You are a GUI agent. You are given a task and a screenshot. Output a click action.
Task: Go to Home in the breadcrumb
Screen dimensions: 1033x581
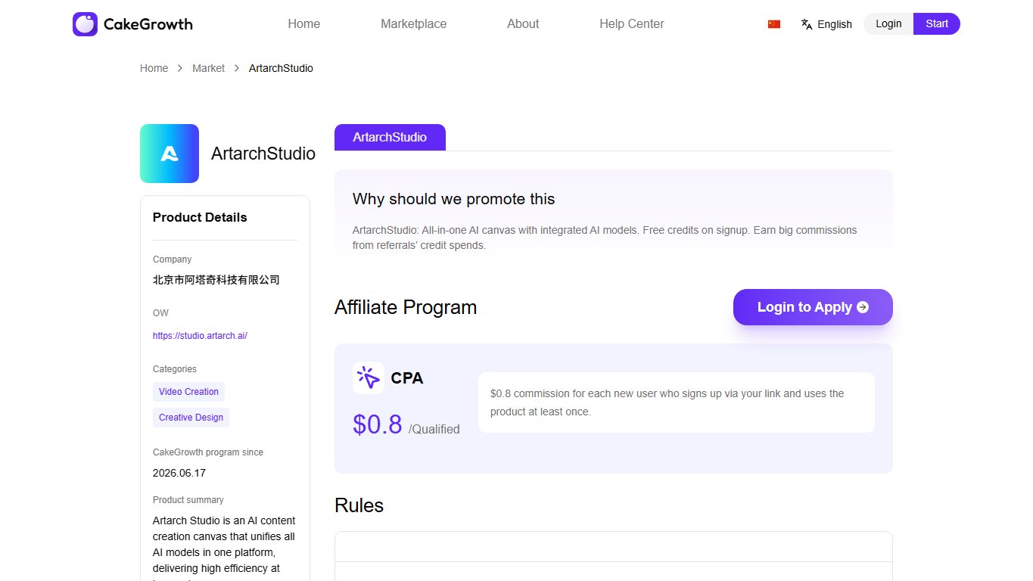tap(154, 68)
